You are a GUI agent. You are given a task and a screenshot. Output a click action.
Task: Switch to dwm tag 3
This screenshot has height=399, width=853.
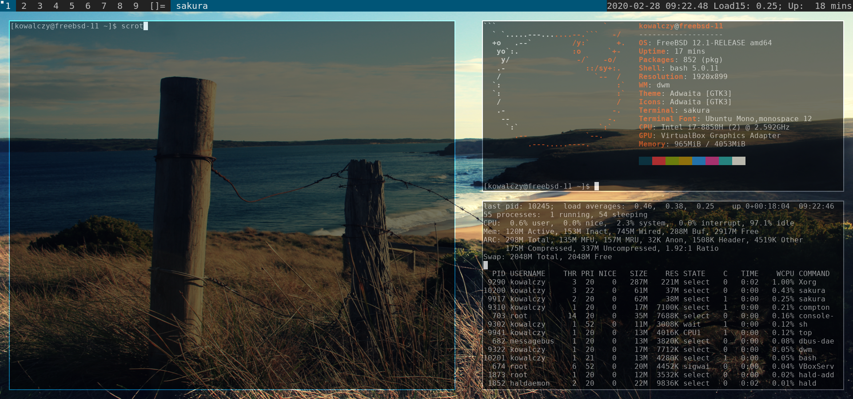pyautogui.click(x=40, y=6)
